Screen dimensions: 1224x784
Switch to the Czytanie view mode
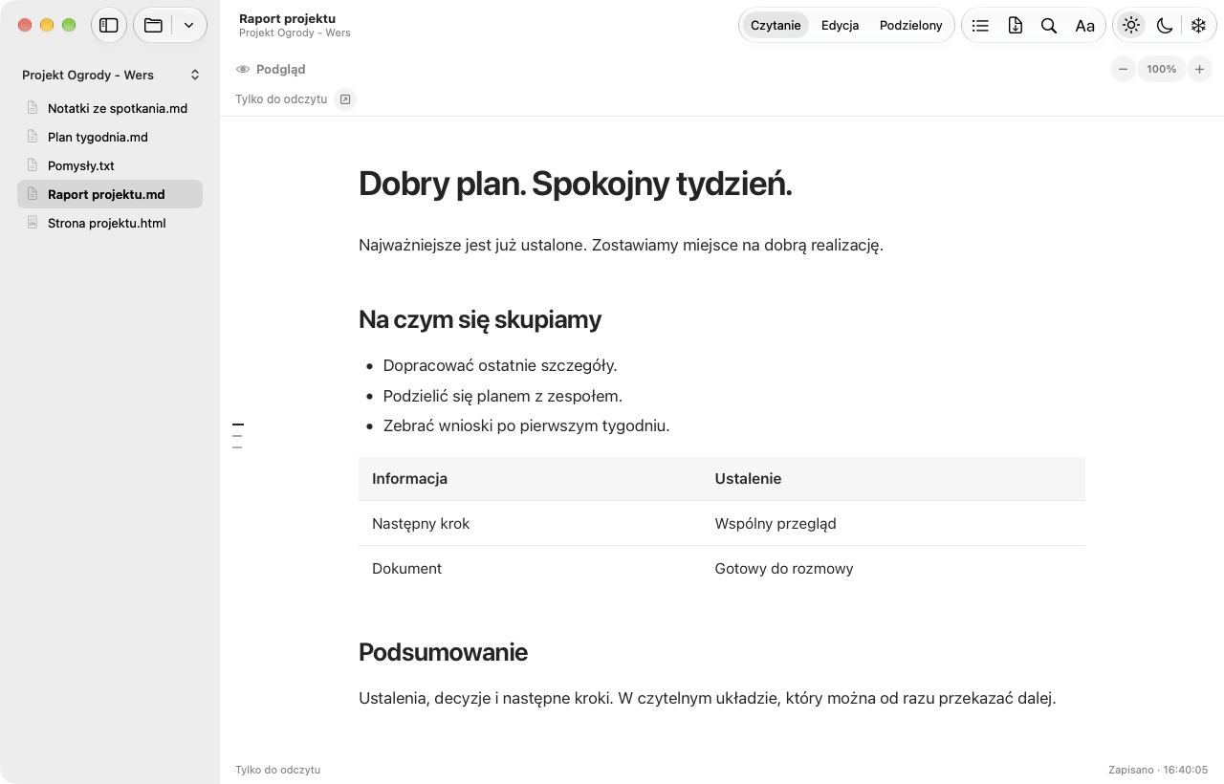tap(776, 26)
